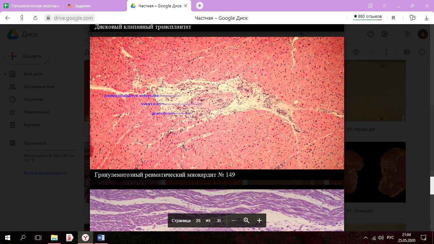
Task: Click Купить больше места link
Action: tap(45, 173)
